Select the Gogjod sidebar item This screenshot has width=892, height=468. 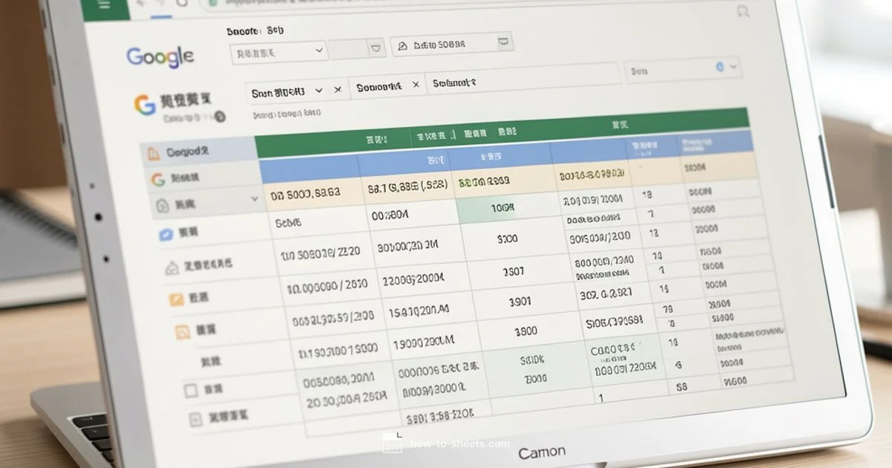tap(199, 152)
